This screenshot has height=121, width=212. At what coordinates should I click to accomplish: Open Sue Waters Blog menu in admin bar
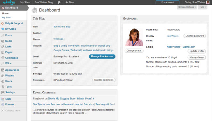point(44,2)
